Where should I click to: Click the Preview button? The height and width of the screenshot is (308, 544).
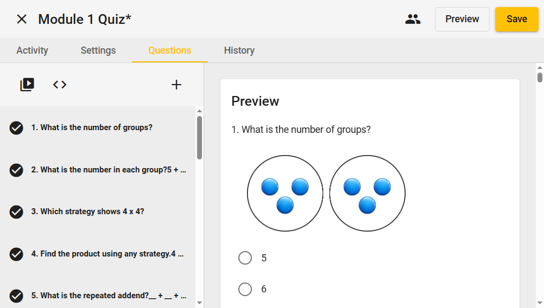pyautogui.click(x=462, y=20)
